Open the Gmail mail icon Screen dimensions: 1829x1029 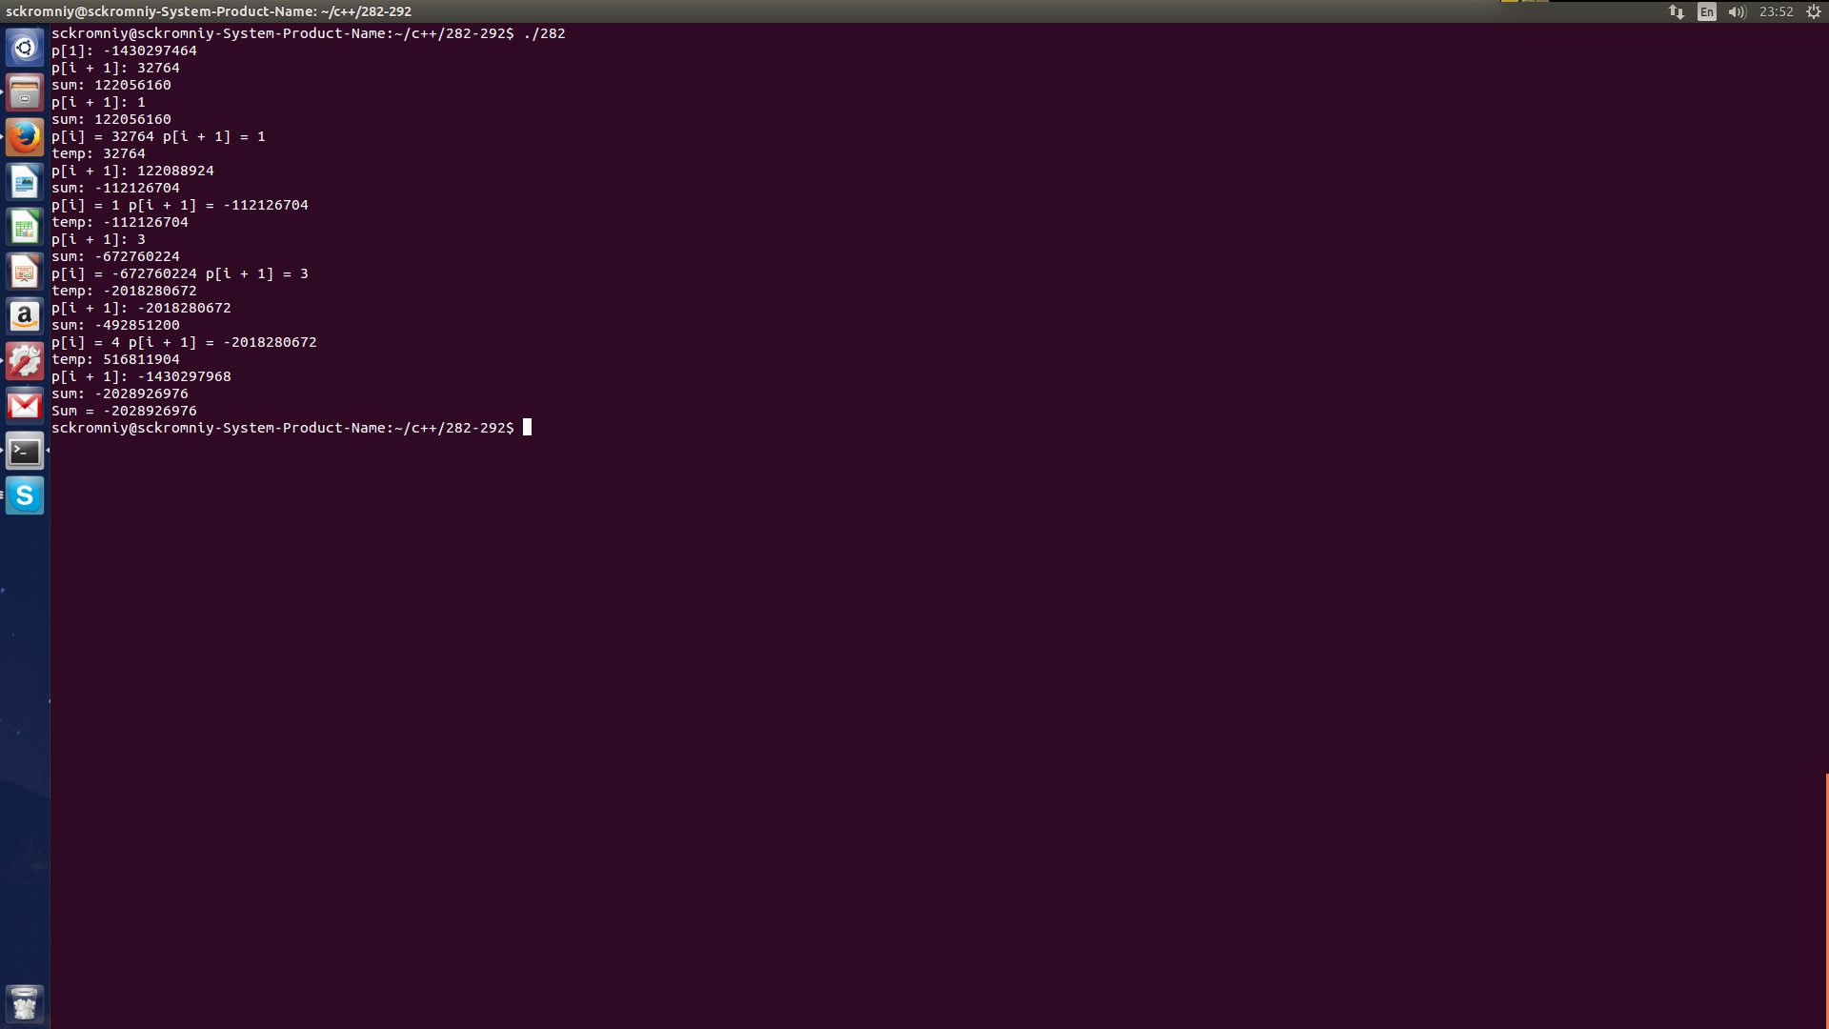pyautogui.click(x=25, y=406)
